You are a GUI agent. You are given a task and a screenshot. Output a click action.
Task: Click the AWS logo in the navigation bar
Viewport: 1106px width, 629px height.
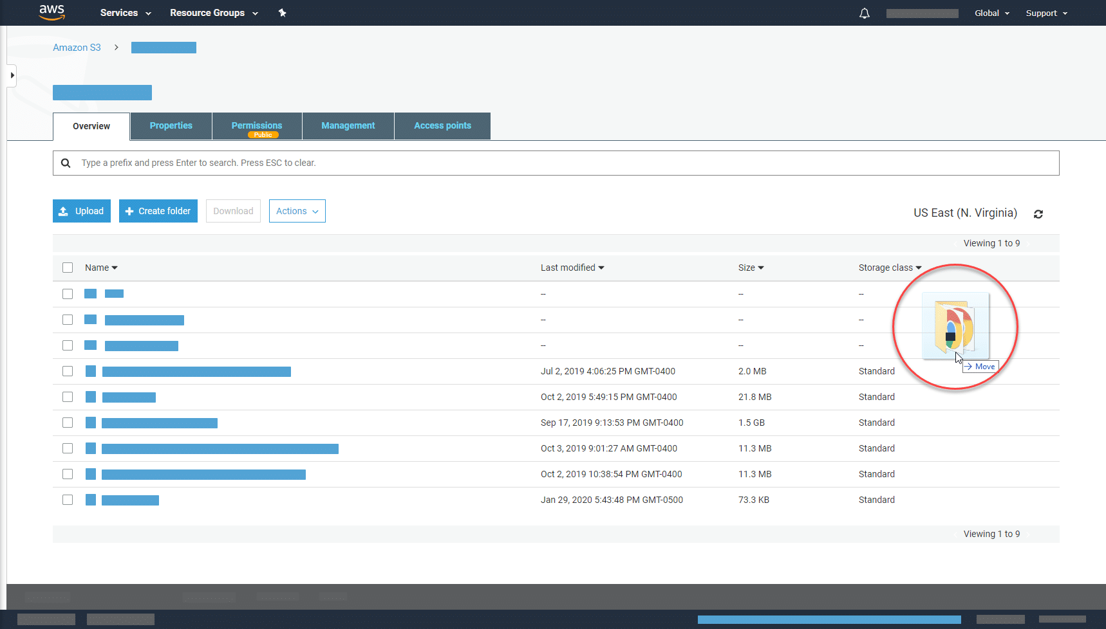coord(52,13)
